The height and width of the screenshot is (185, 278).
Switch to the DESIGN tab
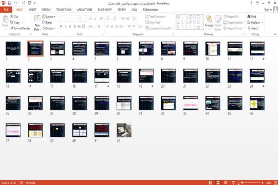46,10
